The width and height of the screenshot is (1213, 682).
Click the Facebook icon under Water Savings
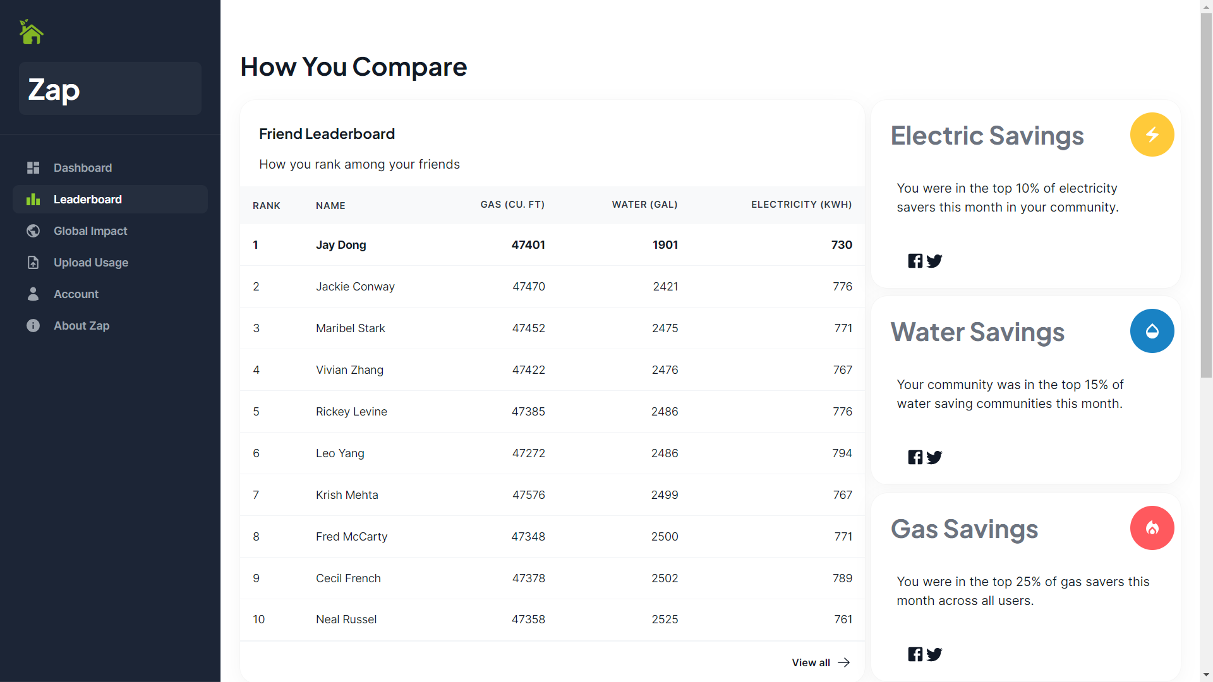[x=915, y=457]
